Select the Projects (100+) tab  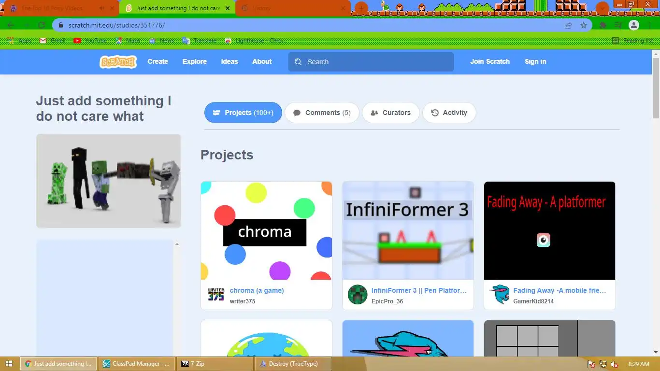click(243, 113)
